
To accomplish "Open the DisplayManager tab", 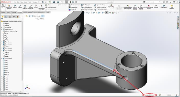I will point(17,17).
